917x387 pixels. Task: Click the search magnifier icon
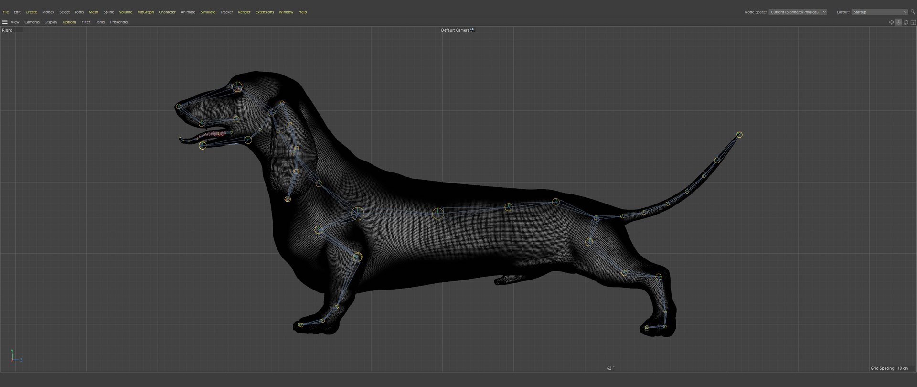pyautogui.click(x=913, y=12)
